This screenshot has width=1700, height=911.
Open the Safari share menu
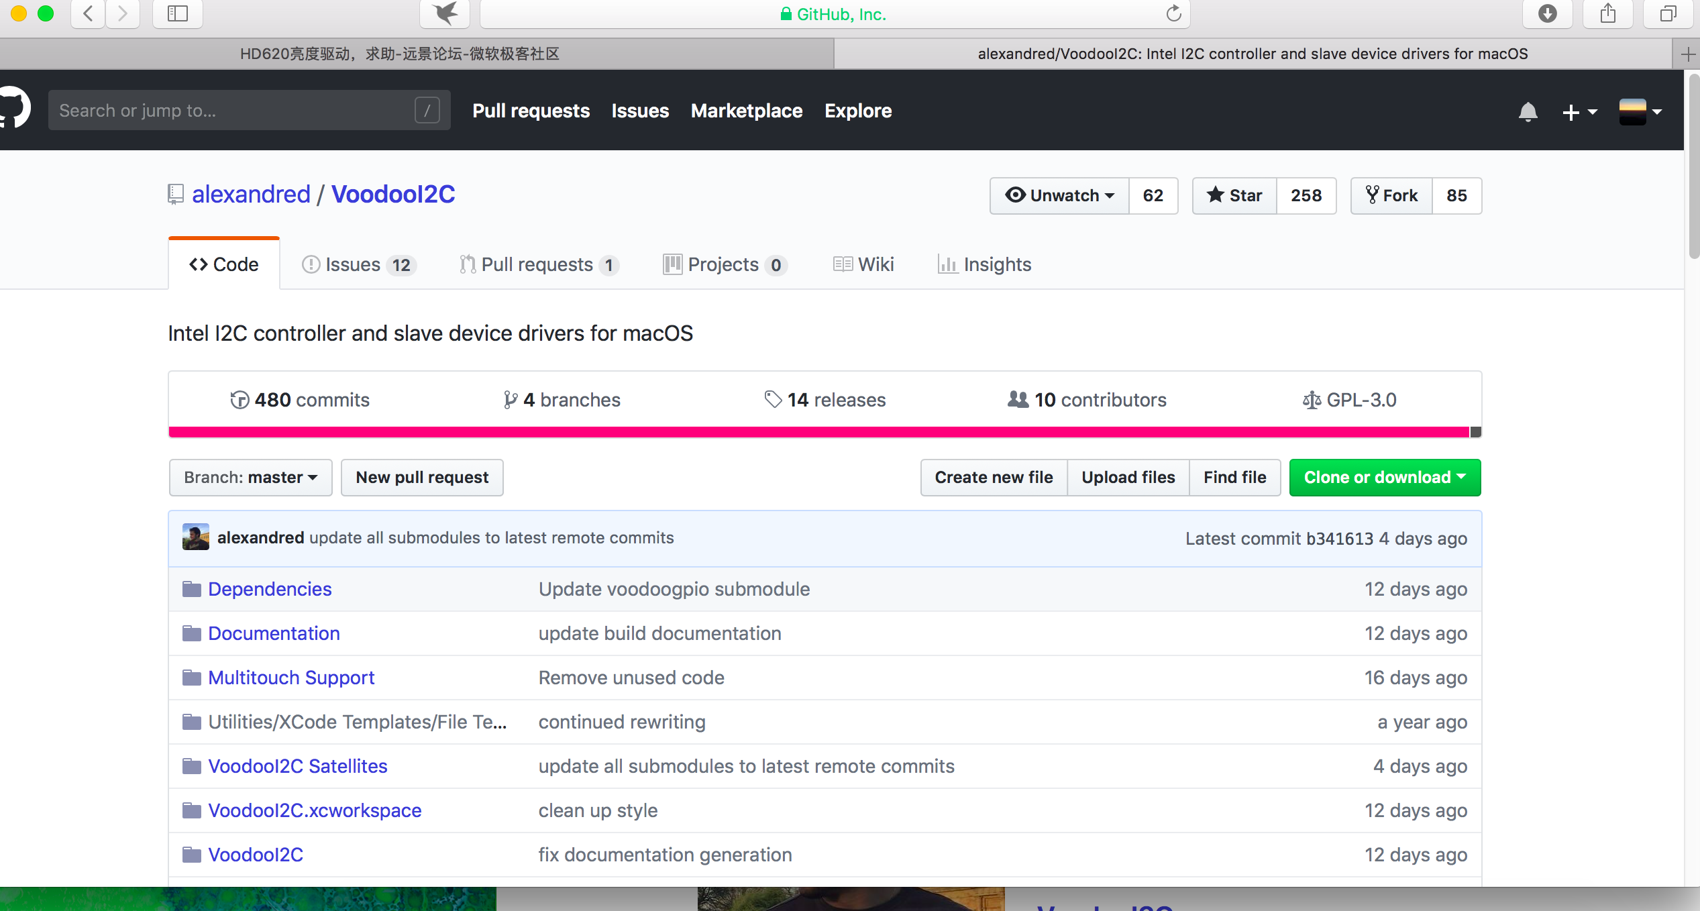point(1607,13)
